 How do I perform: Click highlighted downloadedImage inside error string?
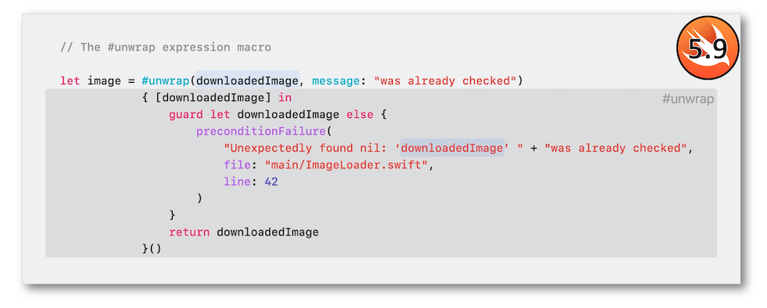(452, 148)
